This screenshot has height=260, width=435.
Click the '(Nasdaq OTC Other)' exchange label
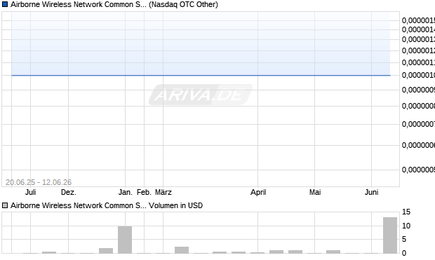tap(183, 4)
